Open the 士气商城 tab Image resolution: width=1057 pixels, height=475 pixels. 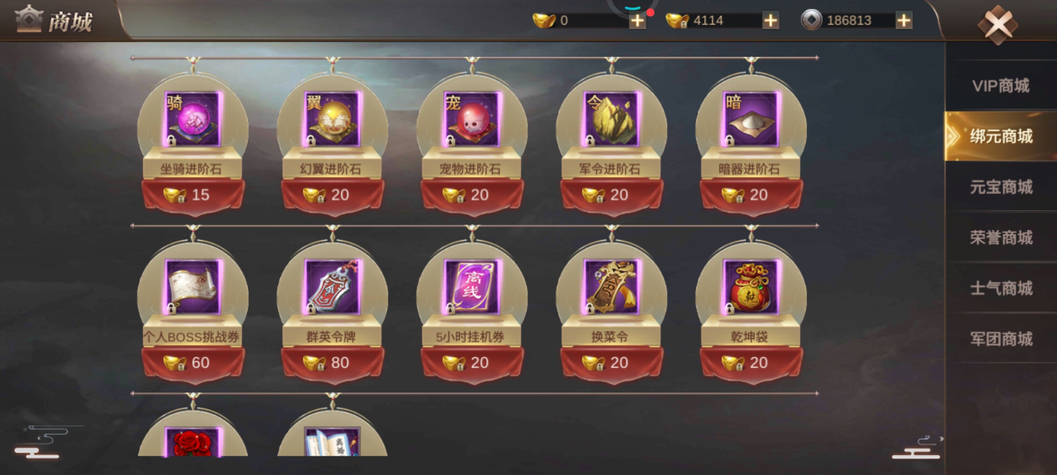(1001, 288)
